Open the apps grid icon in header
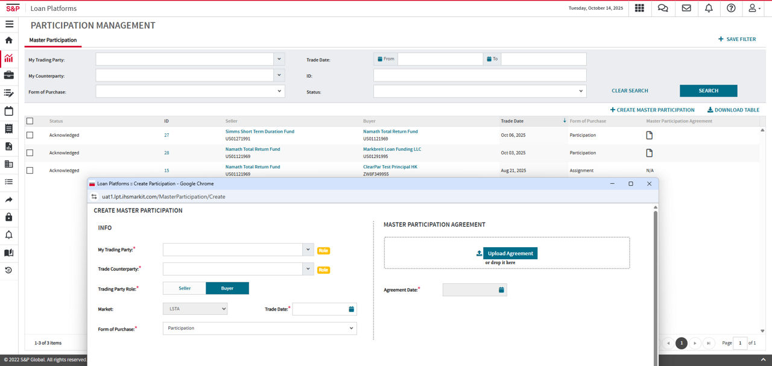772x366 pixels. point(639,8)
